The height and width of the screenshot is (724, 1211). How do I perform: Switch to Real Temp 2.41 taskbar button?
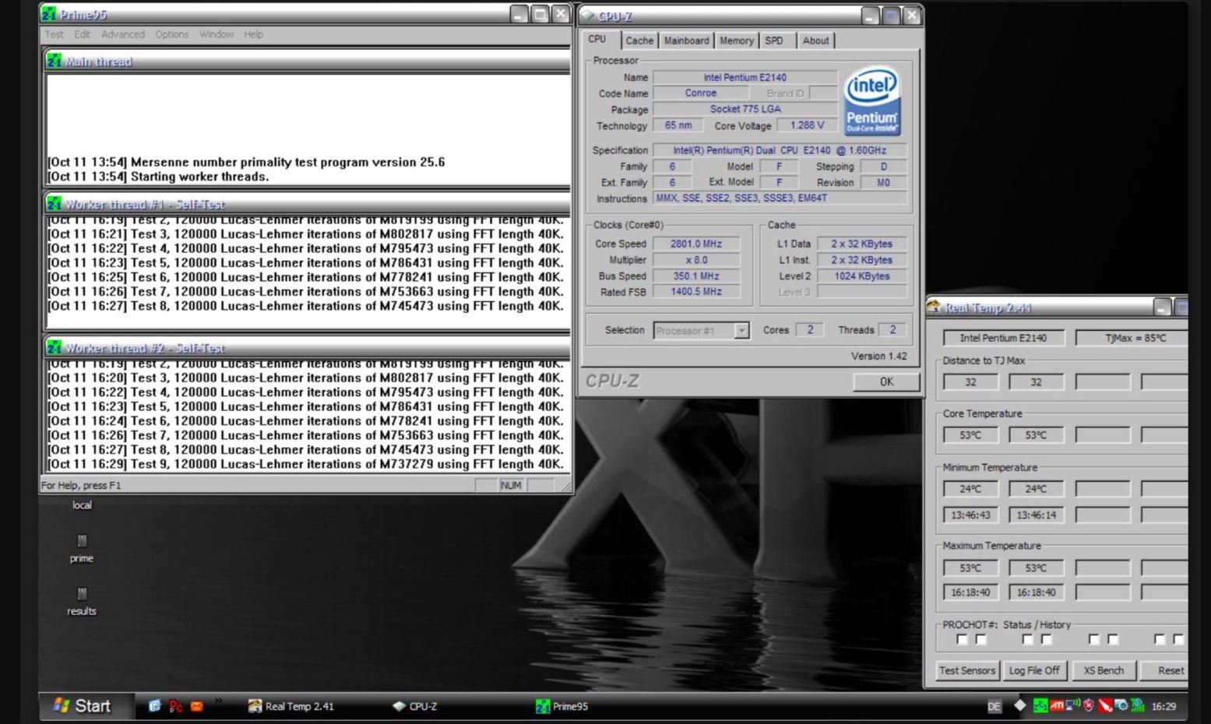point(291,706)
